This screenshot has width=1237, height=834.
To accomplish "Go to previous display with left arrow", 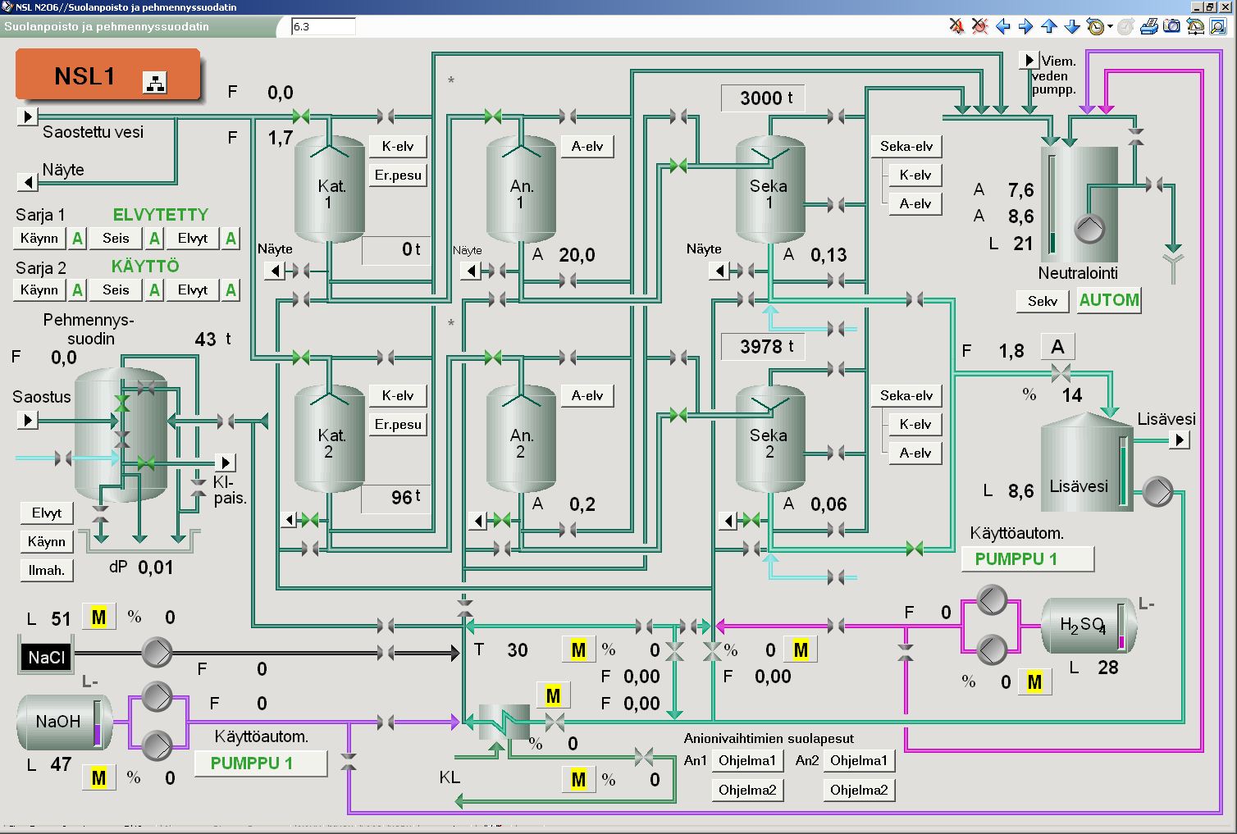I will 1002,26.
